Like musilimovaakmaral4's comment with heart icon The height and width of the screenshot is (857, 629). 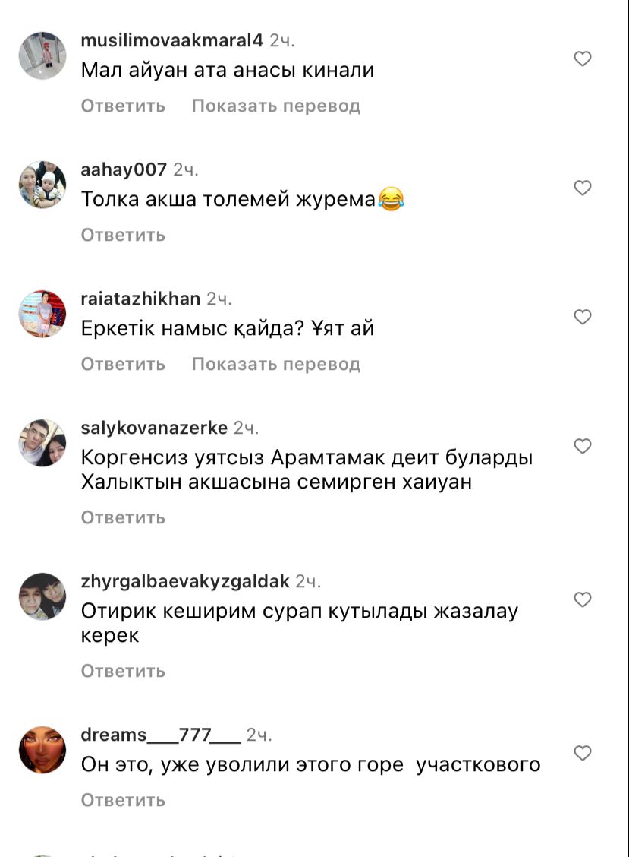[583, 59]
